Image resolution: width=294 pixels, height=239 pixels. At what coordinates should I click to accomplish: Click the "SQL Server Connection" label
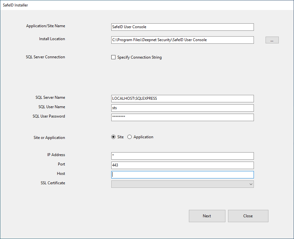pos(45,57)
